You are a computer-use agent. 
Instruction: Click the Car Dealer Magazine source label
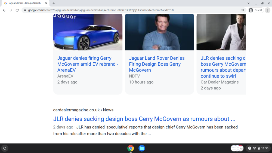pyautogui.click(x=220, y=82)
